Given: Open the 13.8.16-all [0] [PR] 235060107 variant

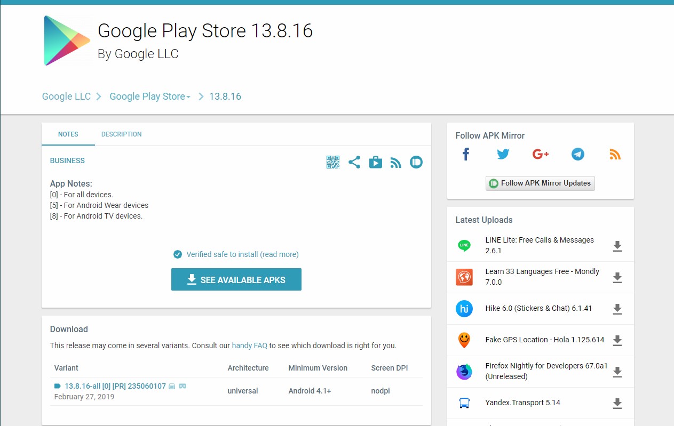Looking at the screenshot, I should (115, 386).
